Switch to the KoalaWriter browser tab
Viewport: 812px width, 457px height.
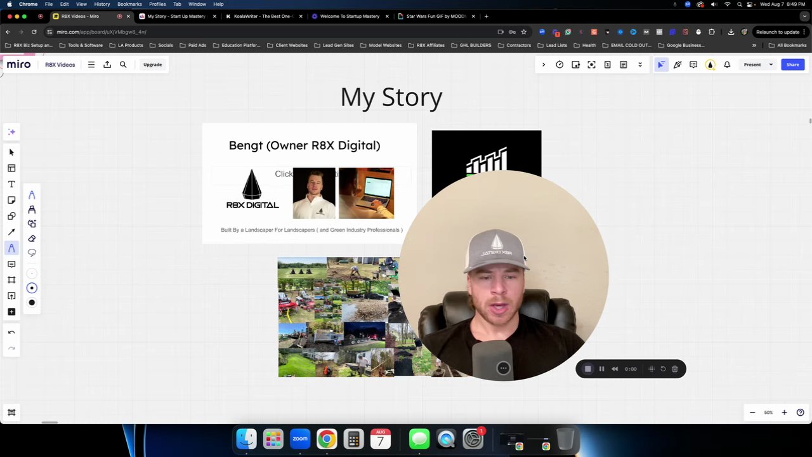263,16
